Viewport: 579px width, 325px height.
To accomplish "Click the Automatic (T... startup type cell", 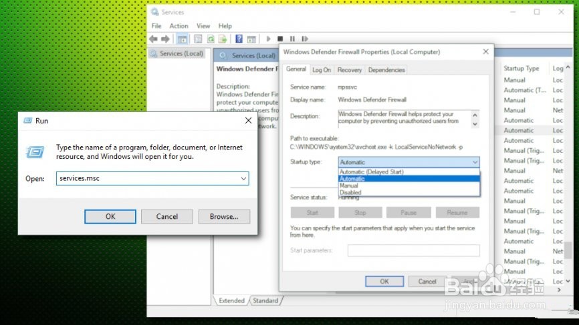I will (x=524, y=90).
